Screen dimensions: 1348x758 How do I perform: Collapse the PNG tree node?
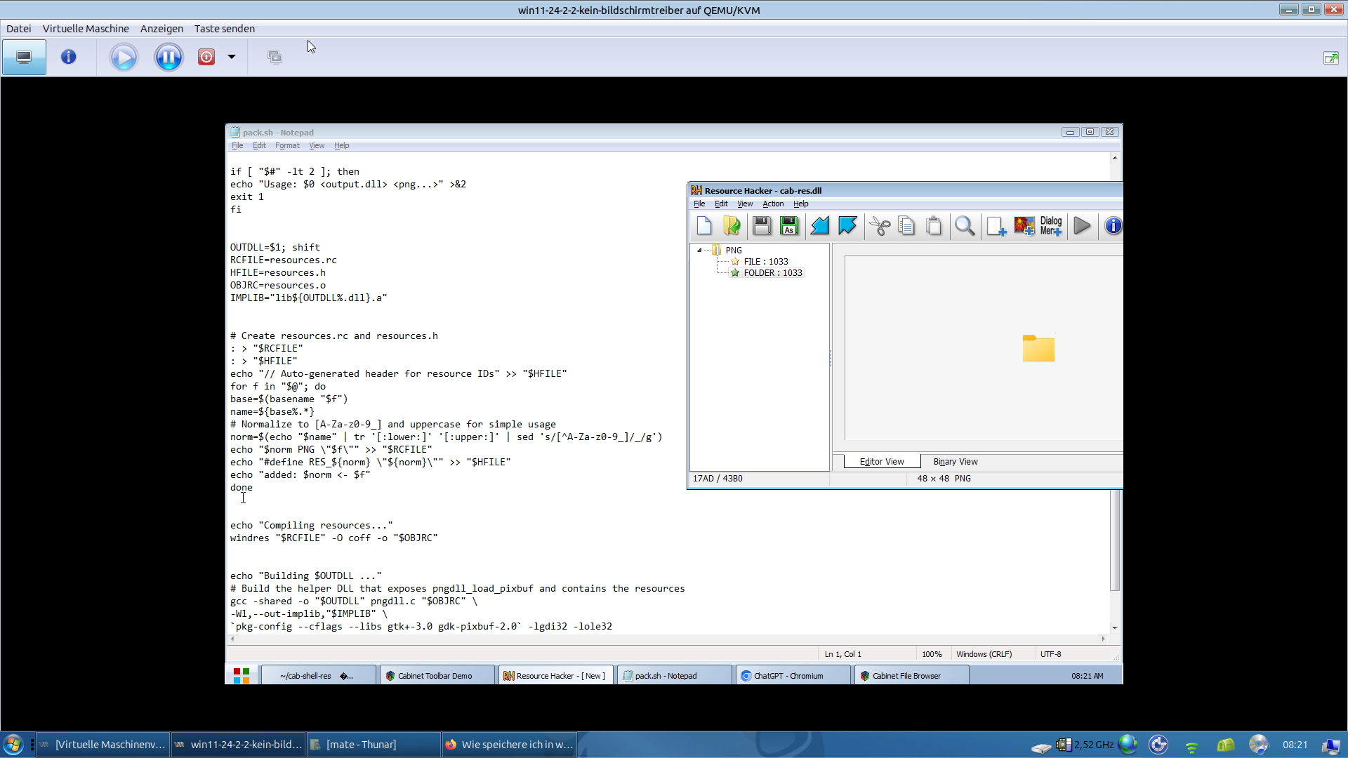pyautogui.click(x=699, y=250)
